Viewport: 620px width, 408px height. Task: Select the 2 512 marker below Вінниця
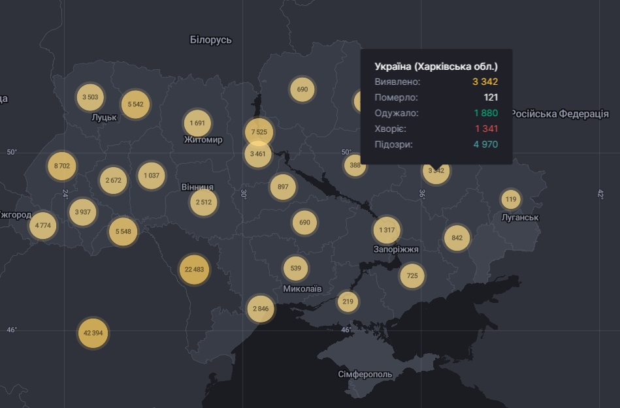(x=203, y=203)
